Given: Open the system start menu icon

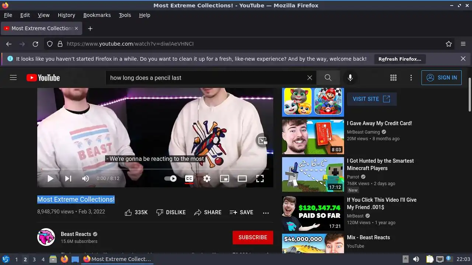Looking at the screenshot, I should pyautogui.click(x=6, y=259).
